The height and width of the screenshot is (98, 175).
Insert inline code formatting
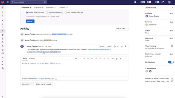pos(92,59)
